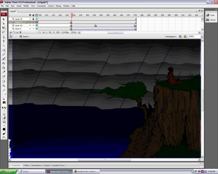Image resolution: width=218 pixels, height=174 pixels.
Task: Show all layers via eye header icon
Action: [30, 15]
